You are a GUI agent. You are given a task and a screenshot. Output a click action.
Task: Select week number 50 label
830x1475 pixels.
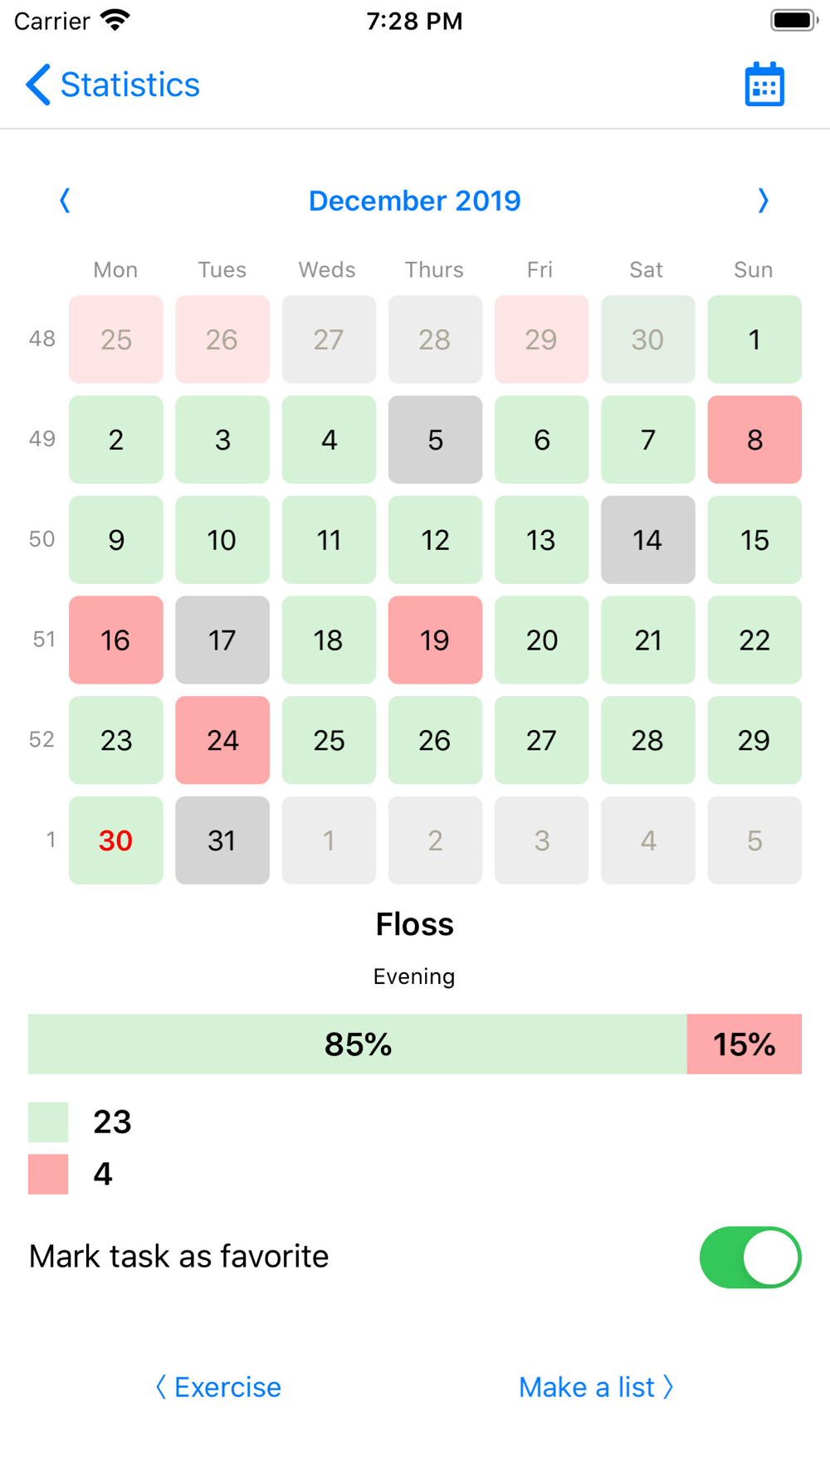[42, 539]
